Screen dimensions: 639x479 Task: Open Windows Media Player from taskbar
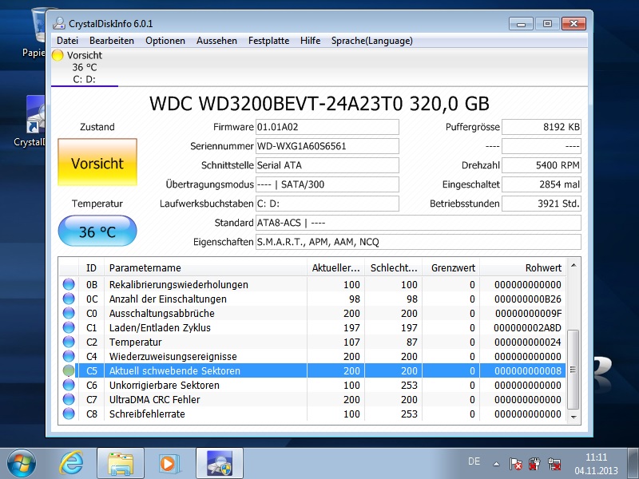pyautogui.click(x=168, y=464)
